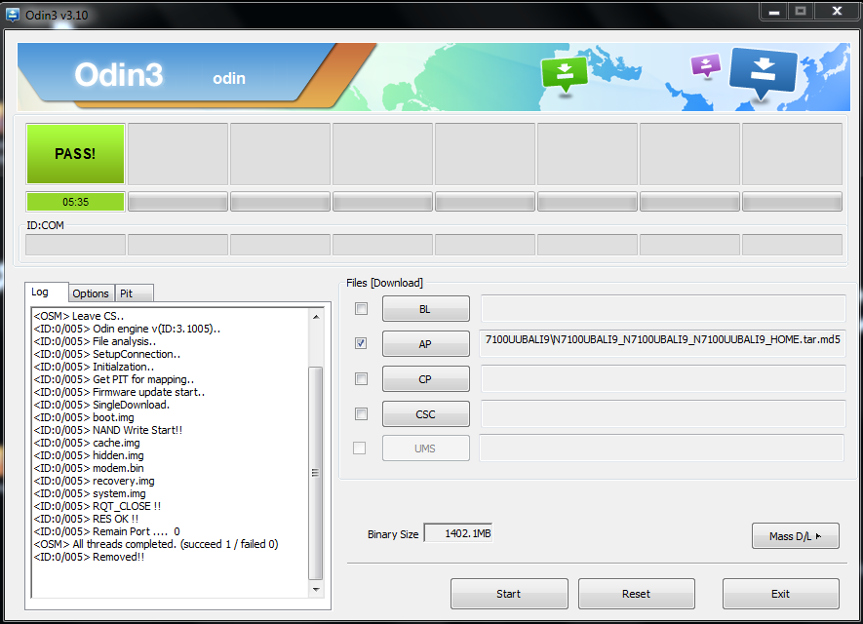
Task: Click the 'Binary Size' label
Action: (393, 534)
